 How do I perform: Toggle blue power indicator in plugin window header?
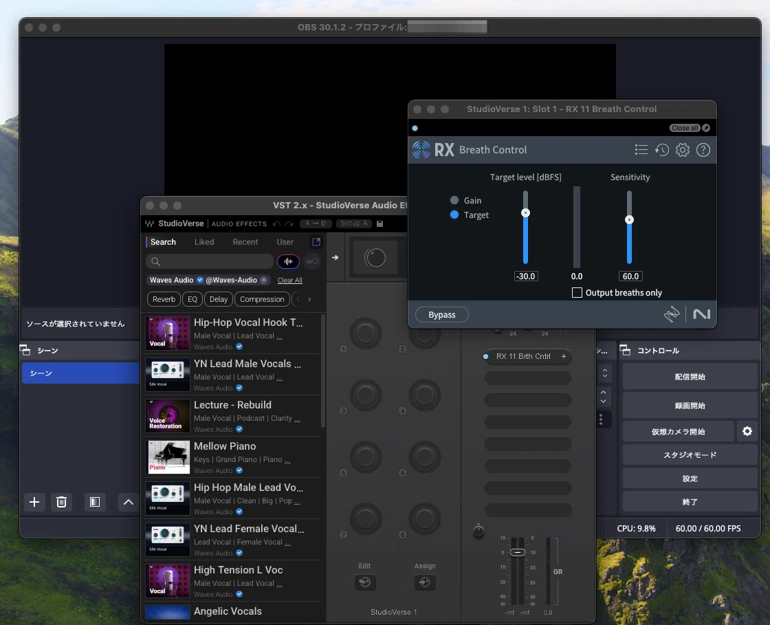415,128
